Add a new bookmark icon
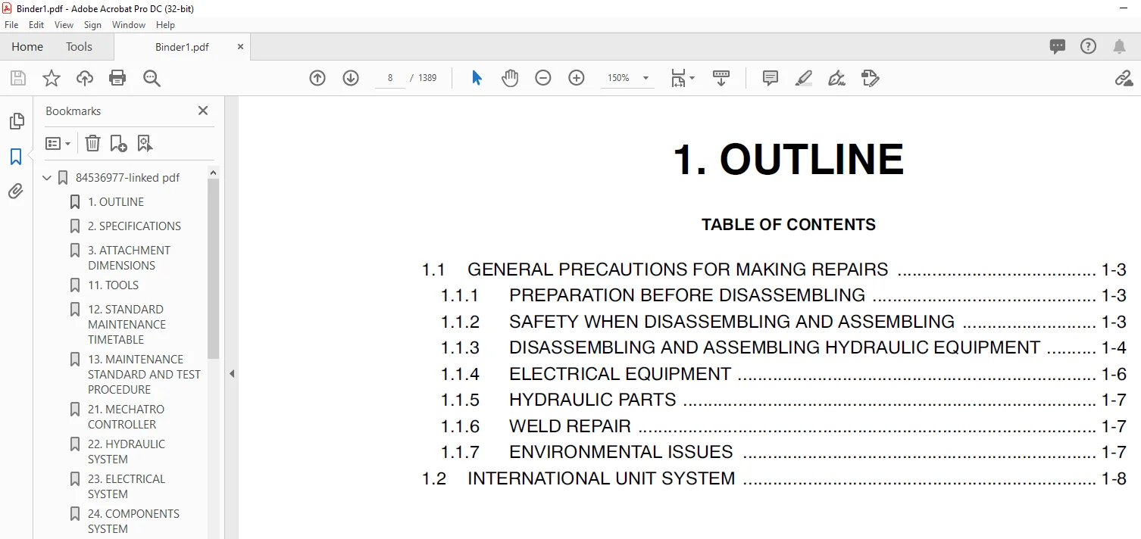 (118, 143)
